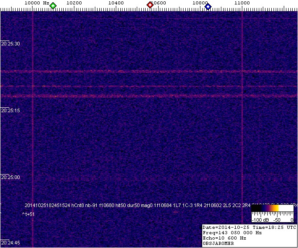The width and height of the screenshot is (298, 248).
Task: Click the color palette scale bar
Action: (x=271, y=208)
